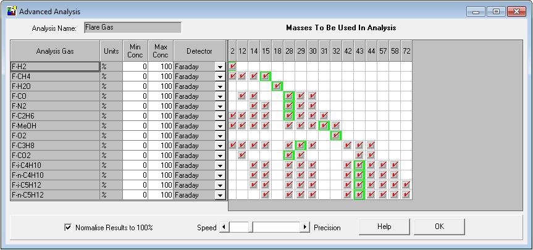Toggle mass 15 checkbox for F-n-C5H12
This screenshot has height=250, width=533.
point(266,194)
